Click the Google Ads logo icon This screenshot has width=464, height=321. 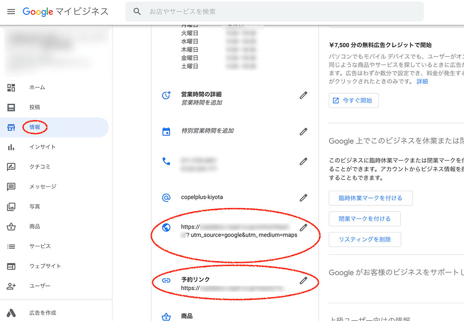tap(11, 313)
